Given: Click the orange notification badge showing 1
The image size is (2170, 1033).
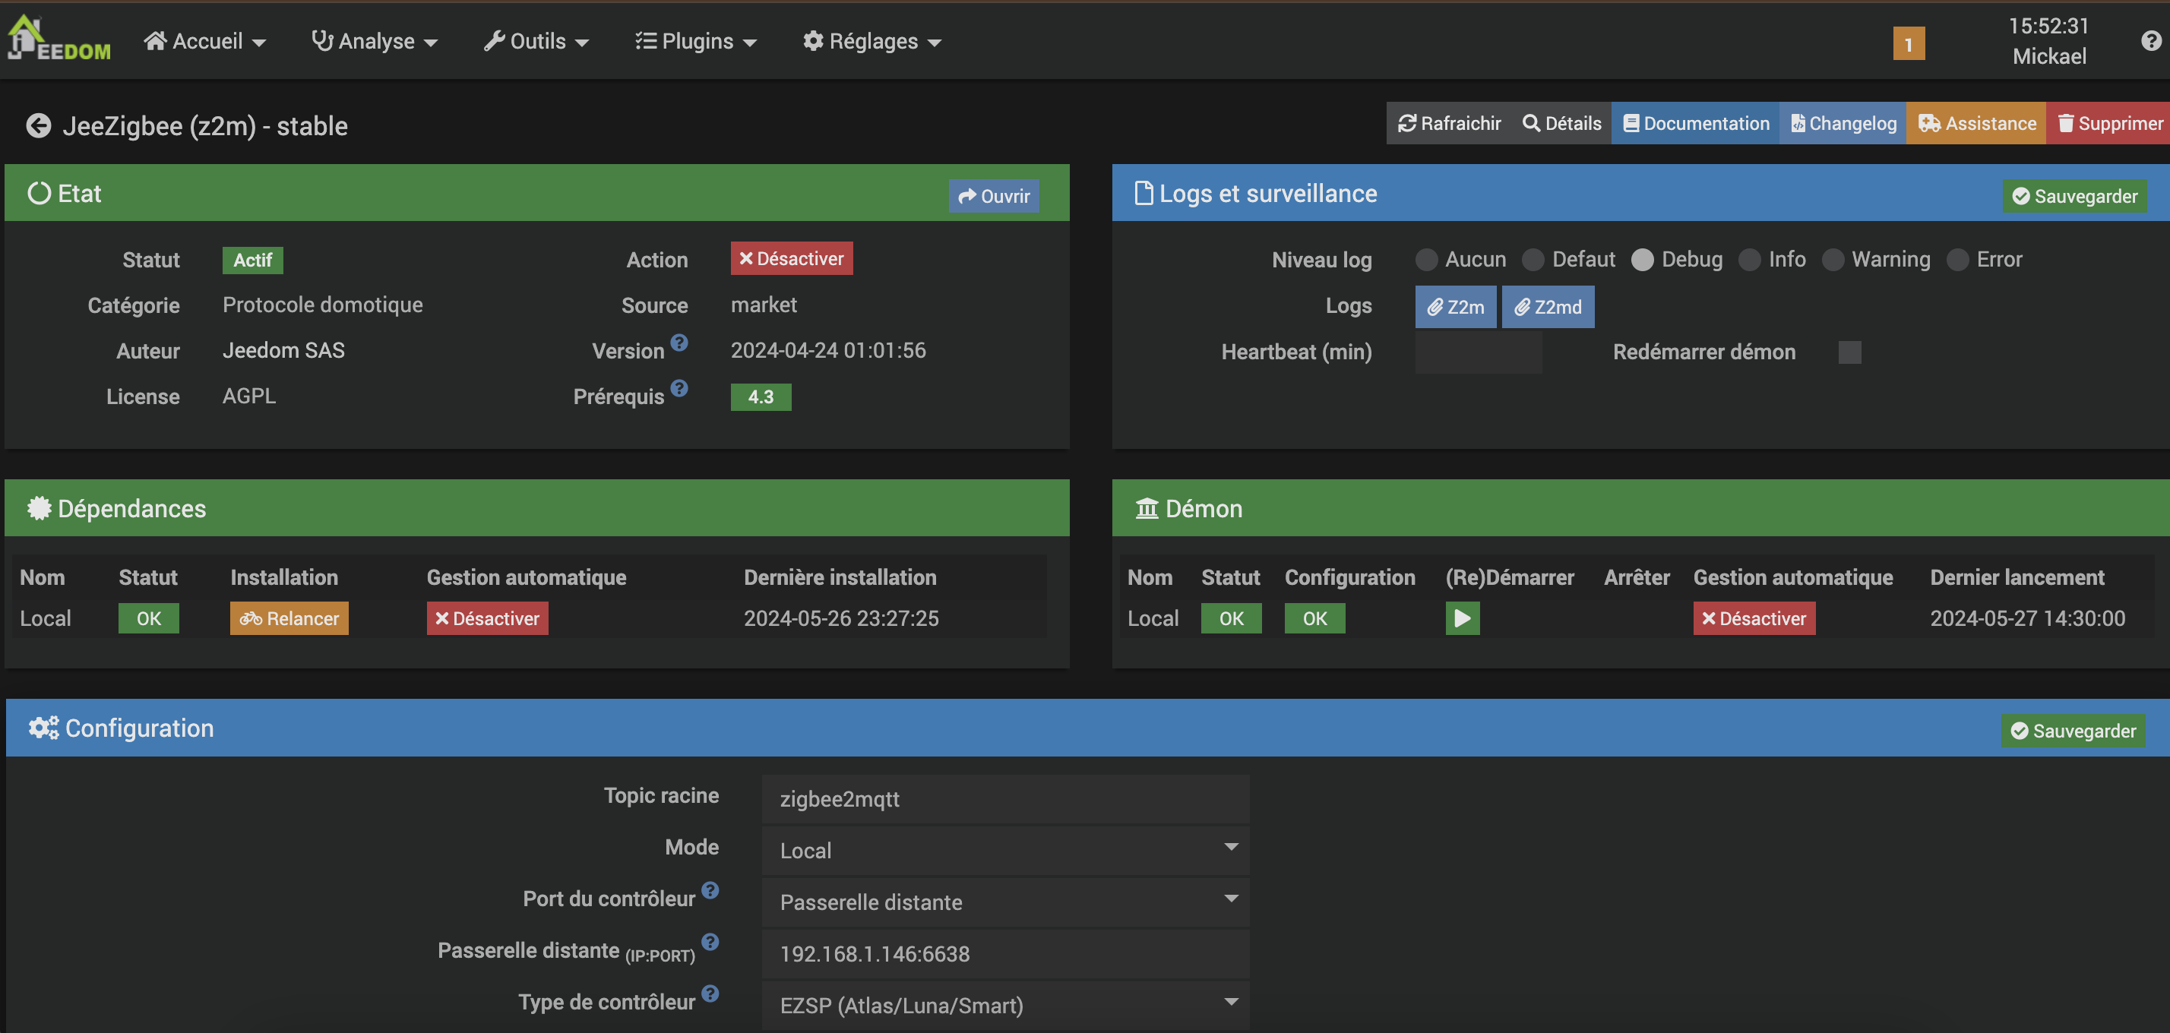Looking at the screenshot, I should pyautogui.click(x=1909, y=43).
